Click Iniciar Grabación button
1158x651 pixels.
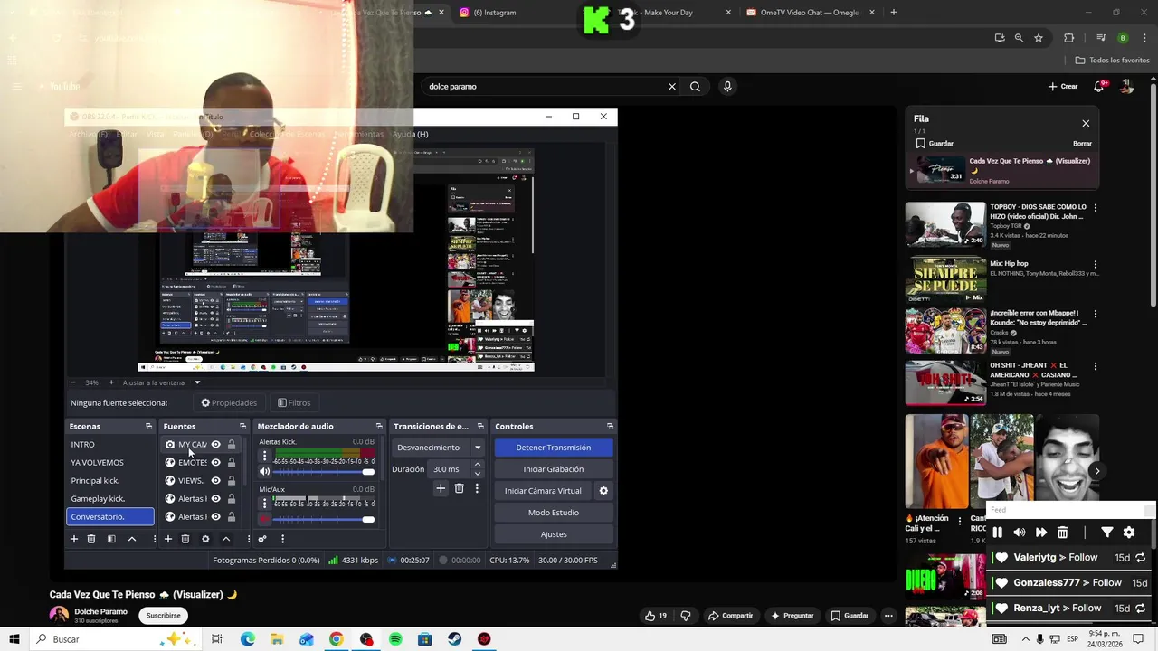pos(554,469)
